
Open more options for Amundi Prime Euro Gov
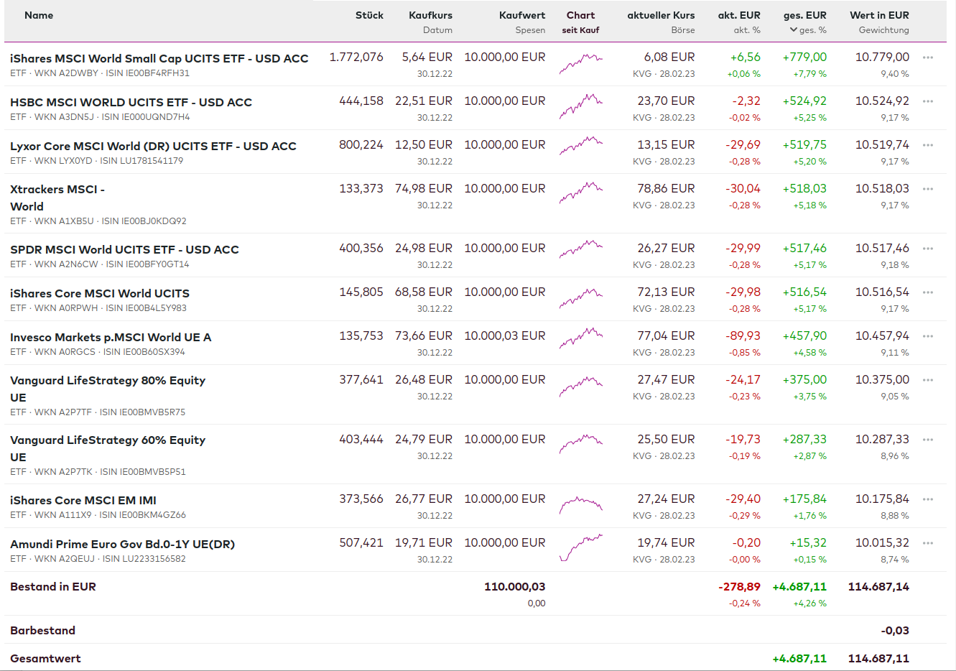pos(928,543)
